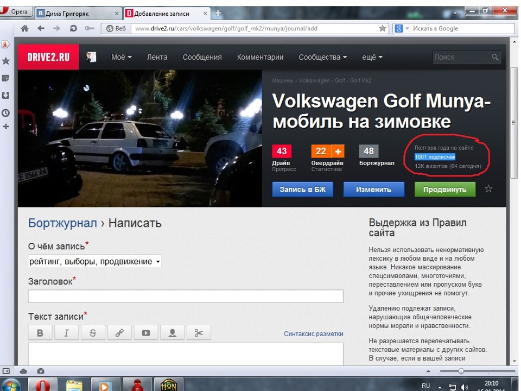The image size is (521, 391).
Task: Close the Дима Григоряк tab
Action: [x=117, y=13]
